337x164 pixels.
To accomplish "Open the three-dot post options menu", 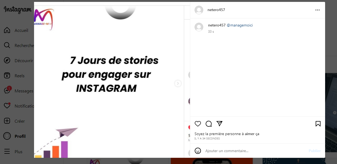I will [x=318, y=10].
